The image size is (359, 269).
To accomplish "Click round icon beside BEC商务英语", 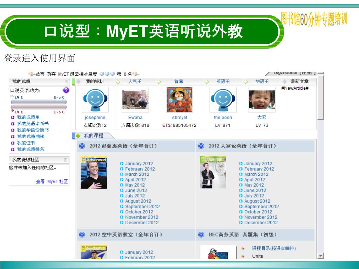I will (201, 235).
